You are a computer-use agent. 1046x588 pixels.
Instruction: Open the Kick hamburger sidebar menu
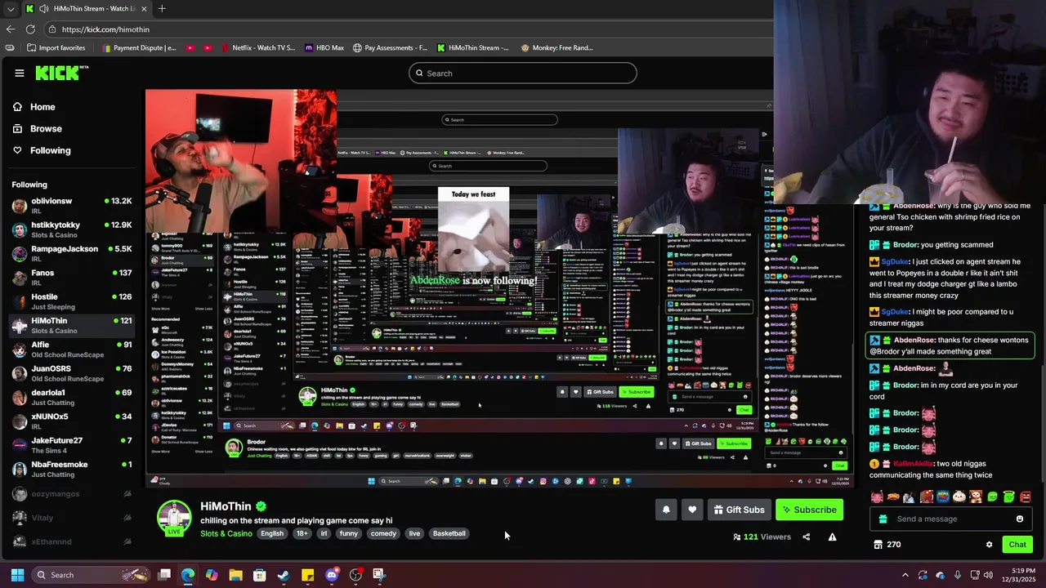20,73
